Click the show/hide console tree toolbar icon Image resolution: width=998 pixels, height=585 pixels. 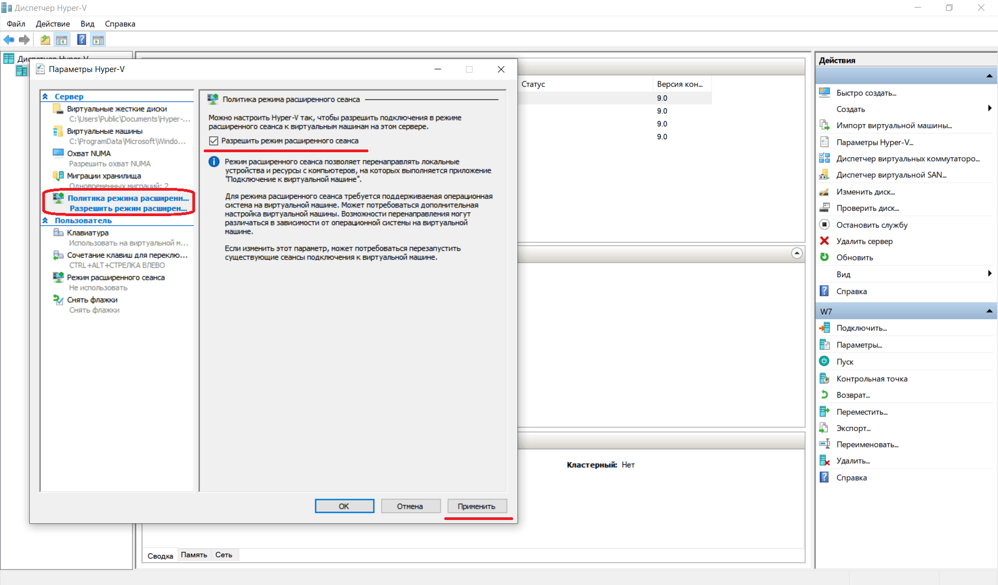click(x=62, y=40)
